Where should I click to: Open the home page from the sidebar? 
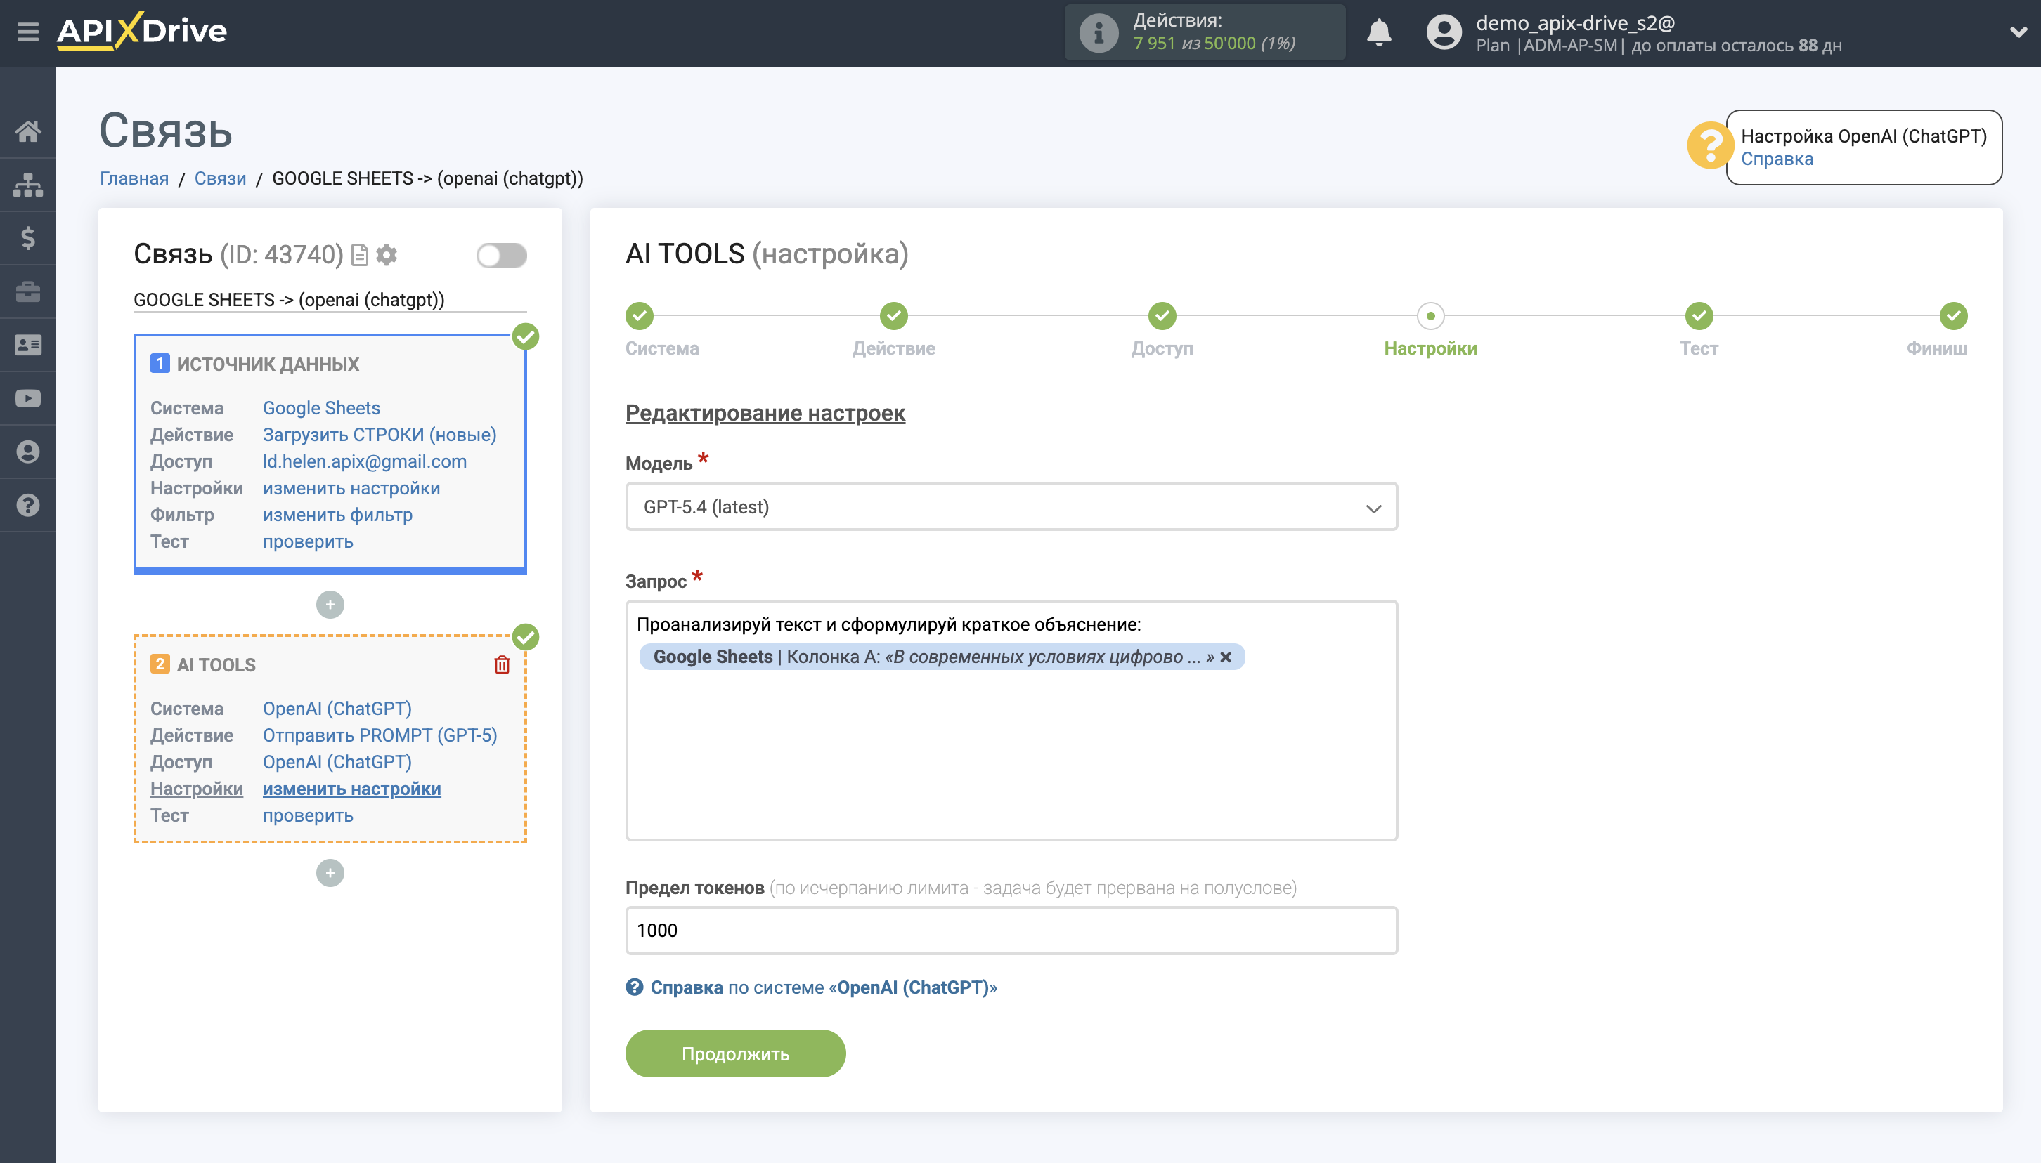tap(29, 133)
